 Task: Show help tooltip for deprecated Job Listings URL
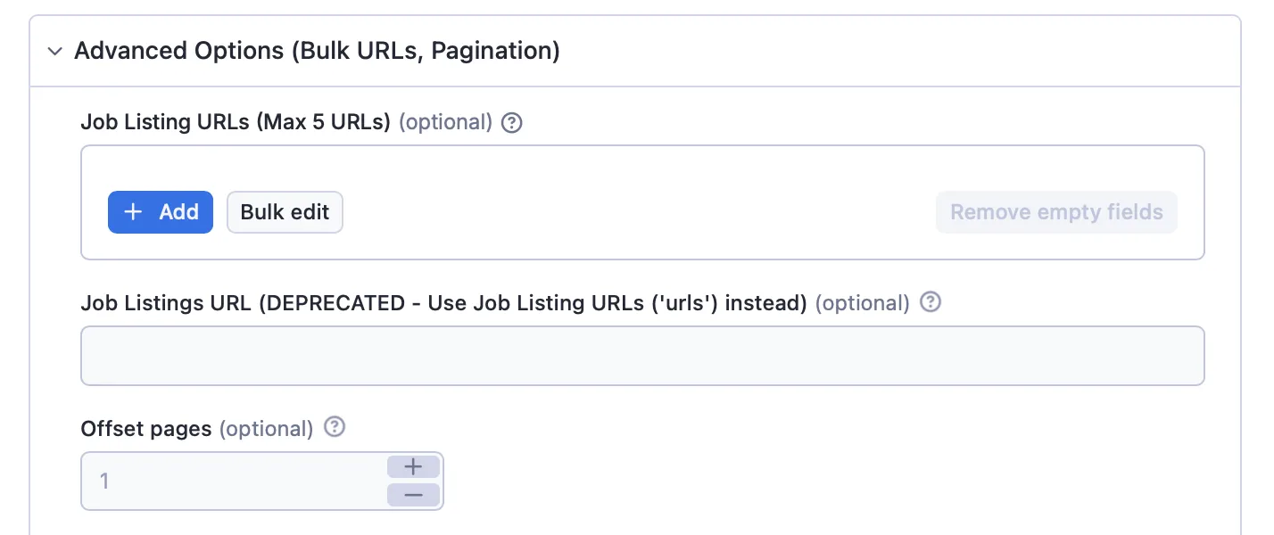[x=931, y=302]
